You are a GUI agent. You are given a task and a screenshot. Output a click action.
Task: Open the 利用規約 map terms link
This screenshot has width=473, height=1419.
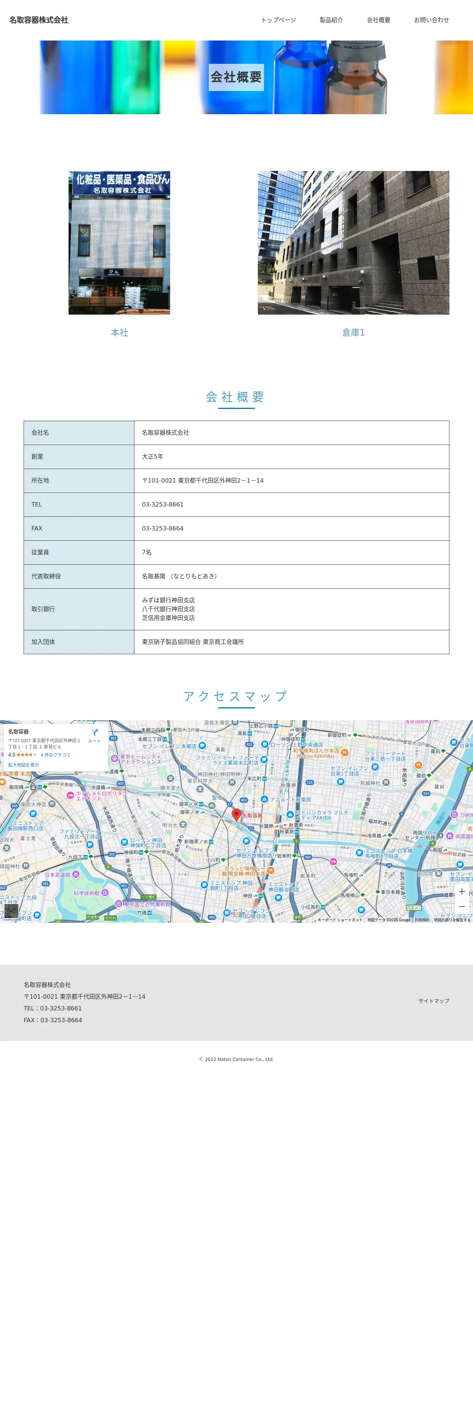[x=422, y=919]
